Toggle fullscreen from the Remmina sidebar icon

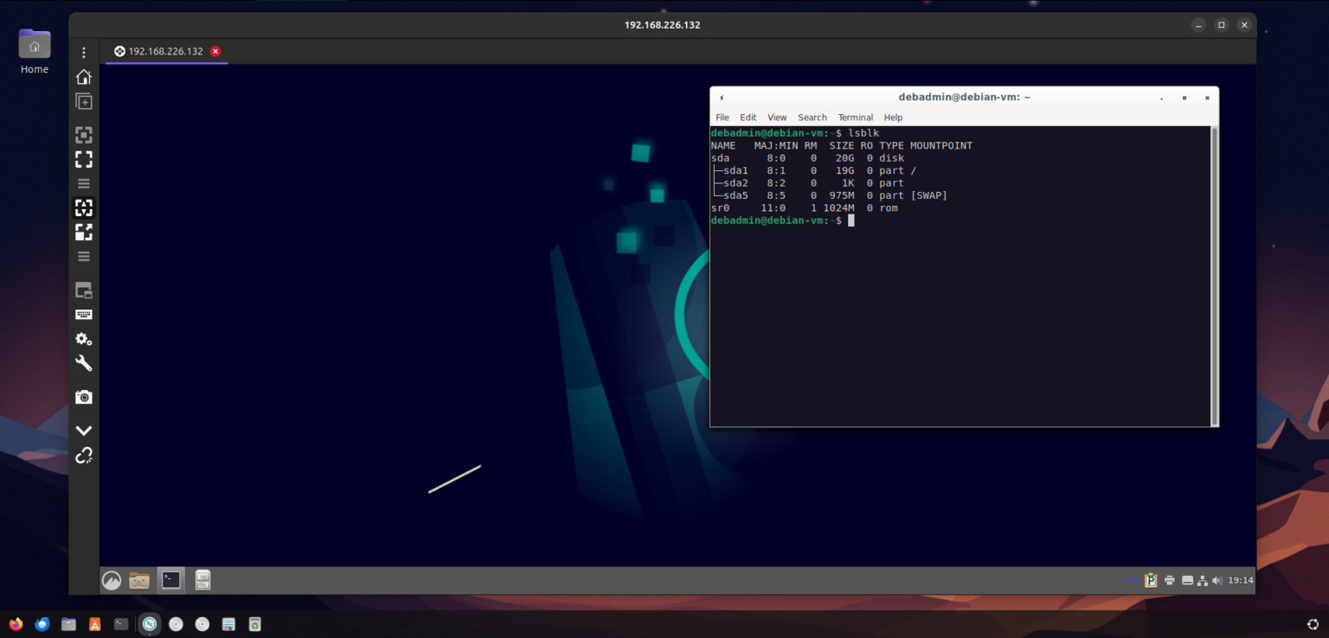(83, 159)
